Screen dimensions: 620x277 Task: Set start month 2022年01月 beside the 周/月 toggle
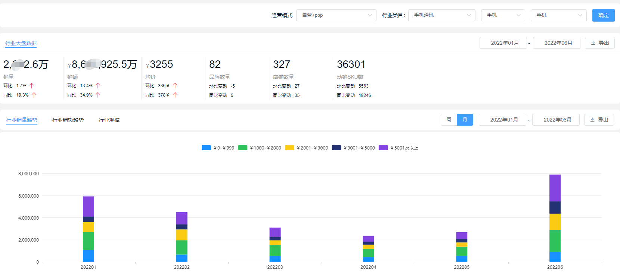click(502, 120)
